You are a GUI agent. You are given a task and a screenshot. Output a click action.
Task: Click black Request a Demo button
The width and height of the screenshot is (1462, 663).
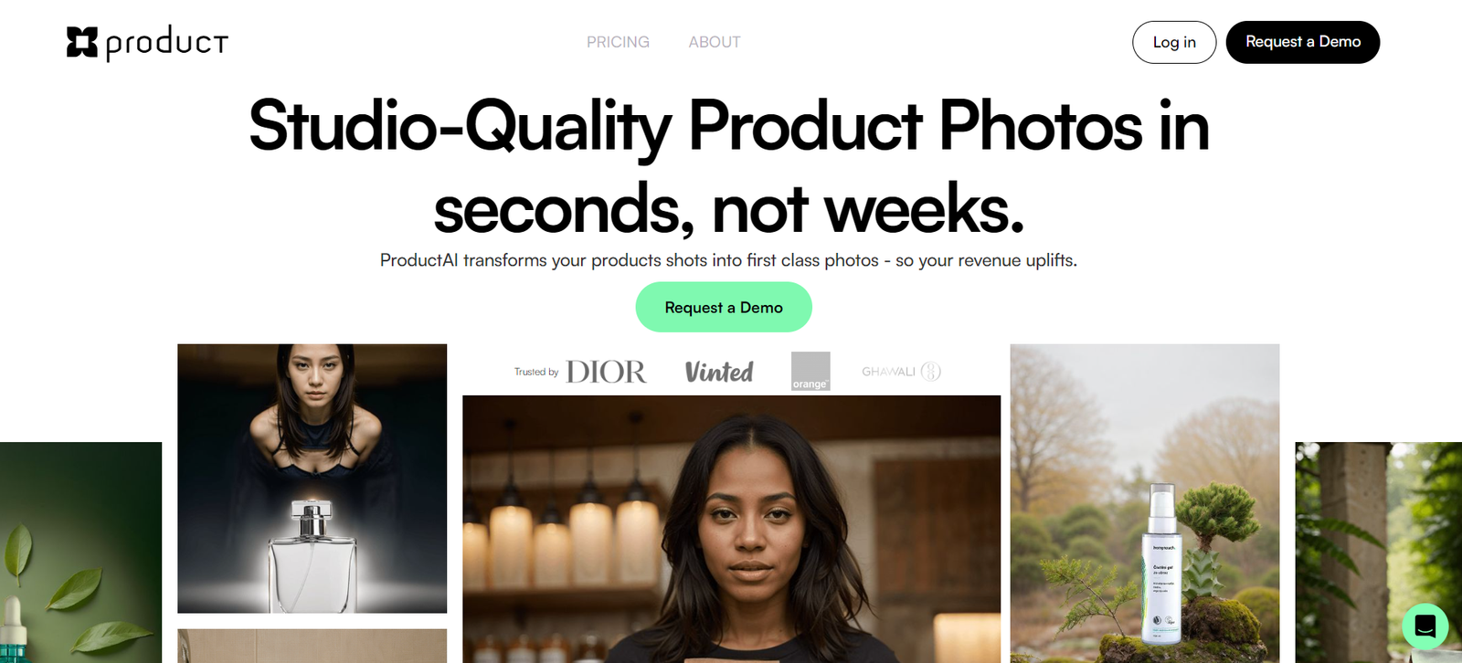click(1303, 42)
